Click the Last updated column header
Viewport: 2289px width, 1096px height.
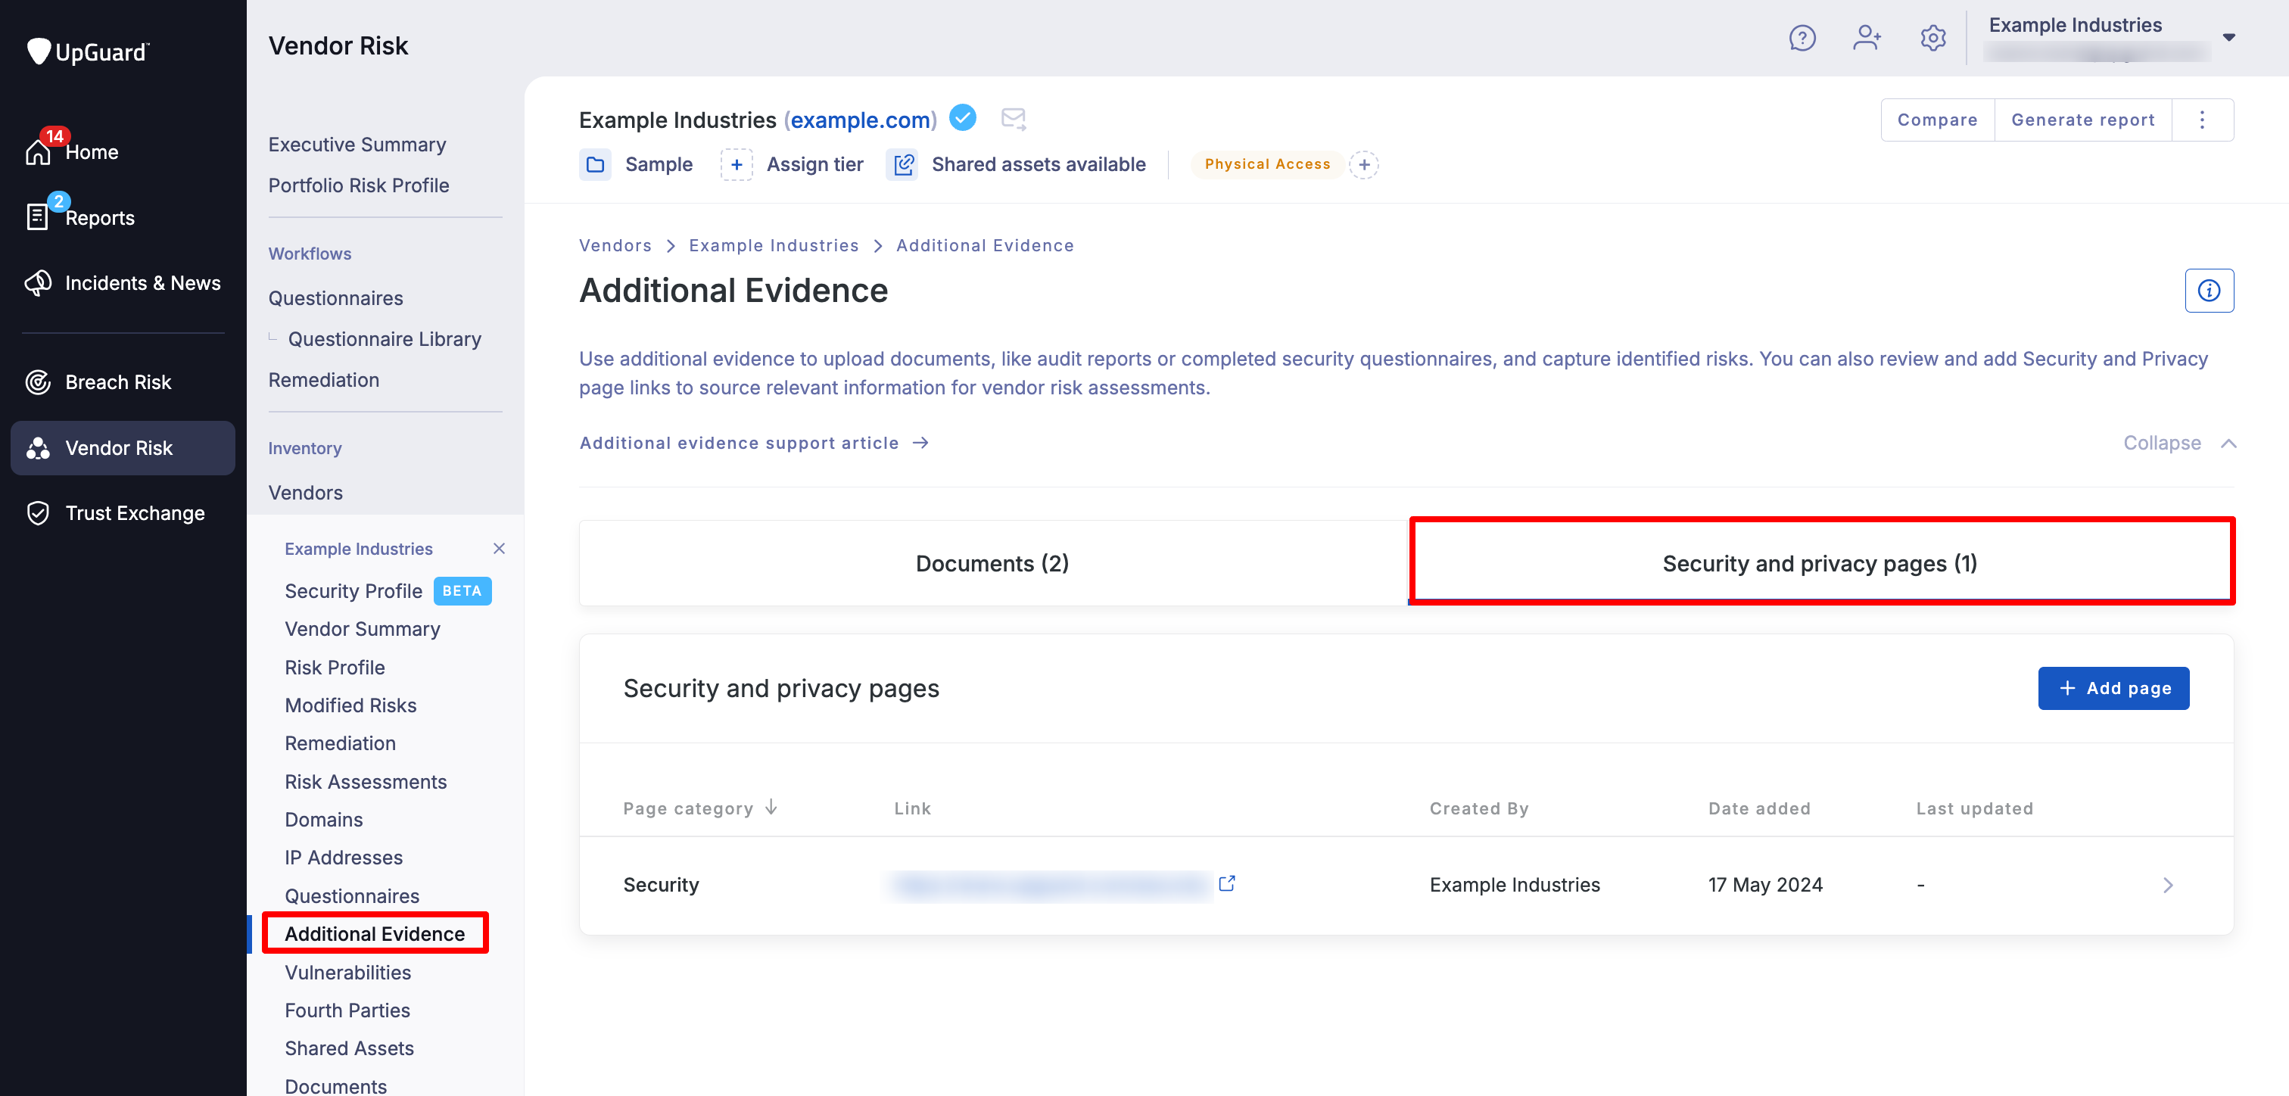tap(1974, 808)
